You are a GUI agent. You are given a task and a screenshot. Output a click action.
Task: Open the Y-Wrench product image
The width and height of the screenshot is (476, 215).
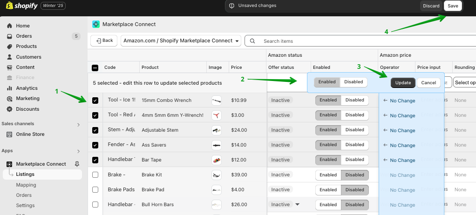[x=217, y=115]
